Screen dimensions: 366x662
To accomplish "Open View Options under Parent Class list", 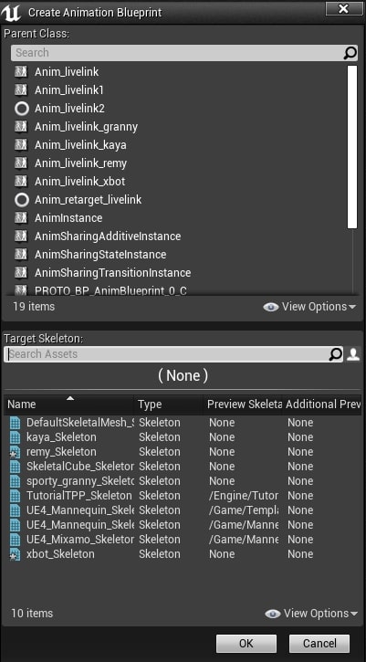I will click(309, 307).
